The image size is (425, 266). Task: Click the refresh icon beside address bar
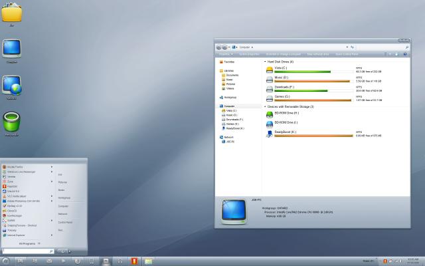(x=352, y=47)
